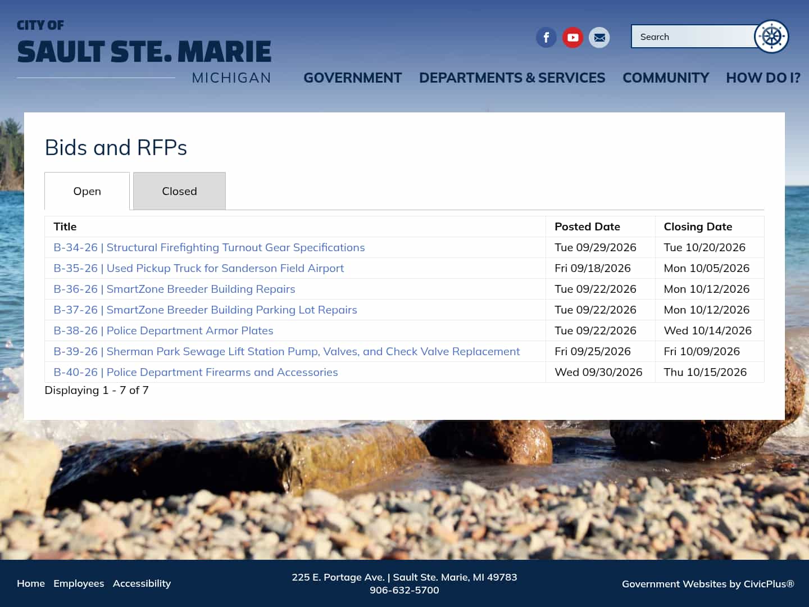This screenshot has width=809, height=607.
Task: Click the posted date Wed 09/30/2026
Action: [598, 372]
